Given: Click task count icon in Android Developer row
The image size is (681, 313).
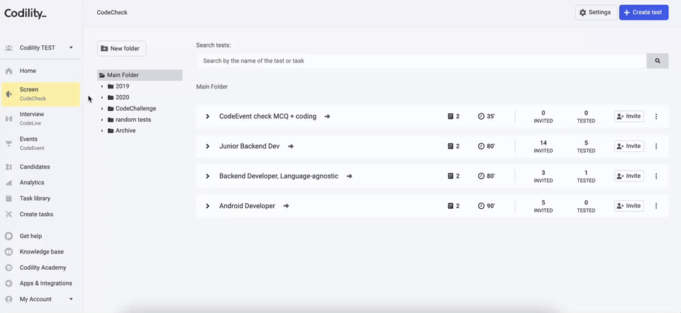Looking at the screenshot, I should coord(450,206).
